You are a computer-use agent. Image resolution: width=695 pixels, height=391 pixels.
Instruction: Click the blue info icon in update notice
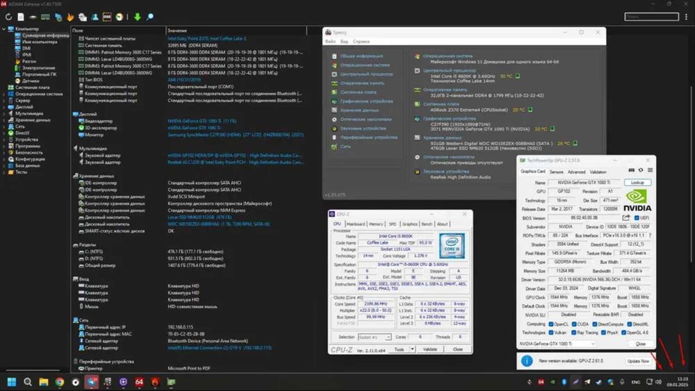[x=527, y=361]
